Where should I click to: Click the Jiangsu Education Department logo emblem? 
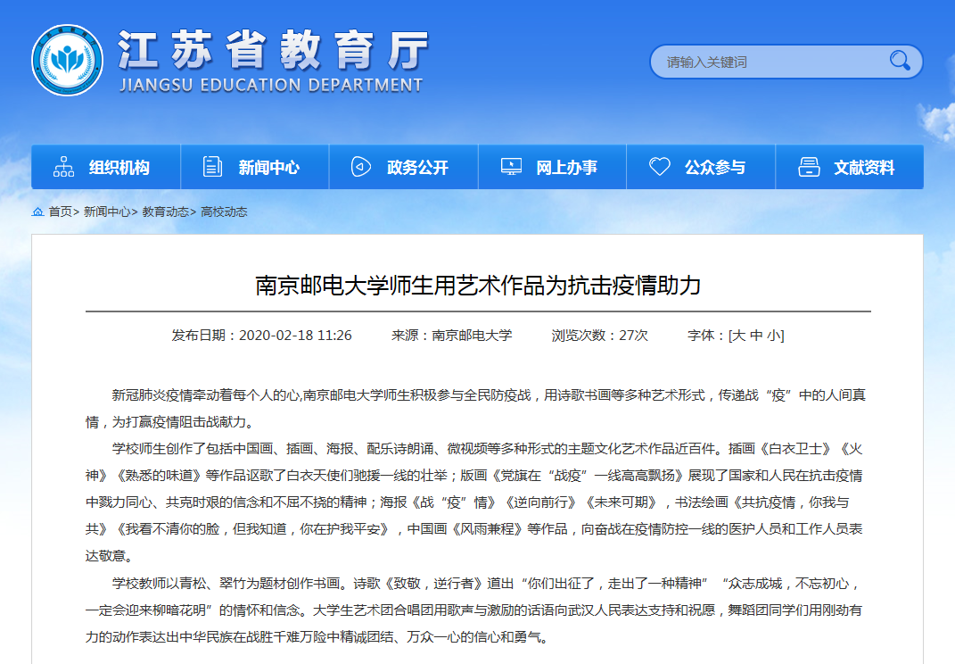(x=67, y=61)
